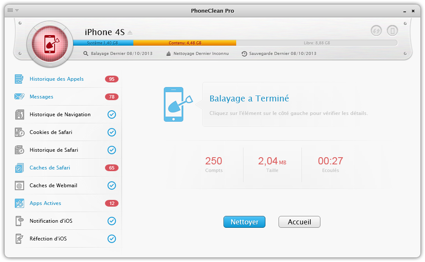
Task: Toggle the Historique de Safari checkmark
Action: click(x=112, y=150)
